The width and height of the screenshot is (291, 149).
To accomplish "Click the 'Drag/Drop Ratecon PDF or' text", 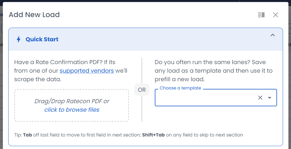I will (x=72, y=101).
